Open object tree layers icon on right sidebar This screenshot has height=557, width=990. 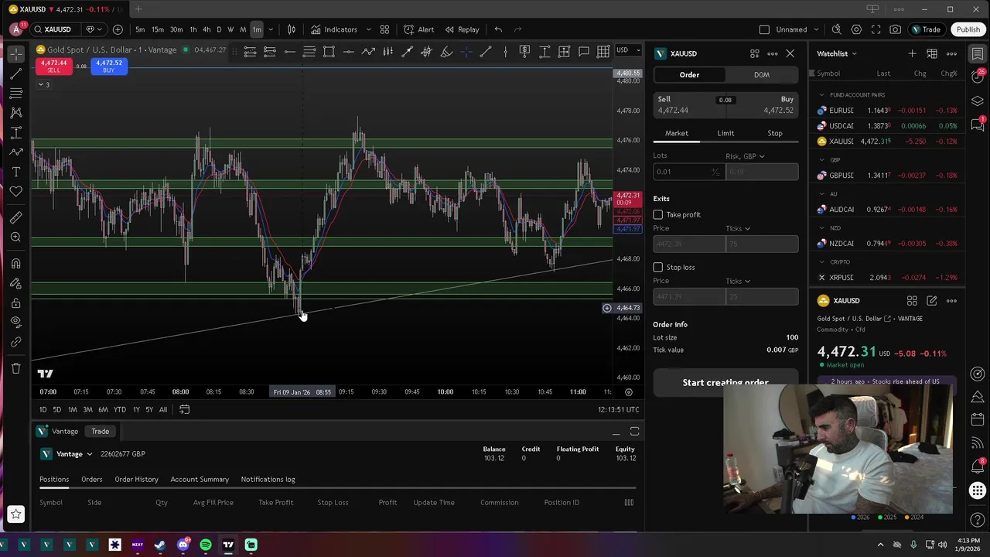[978, 101]
